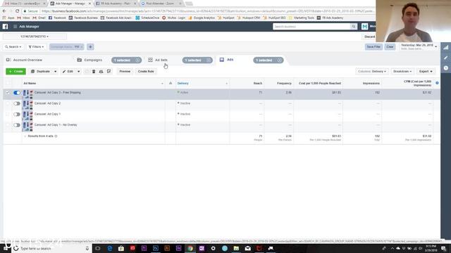The width and height of the screenshot is (451, 253).
Task: Check the Carousel Ad Copy 2 row checkbox
Action: coord(8,103)
